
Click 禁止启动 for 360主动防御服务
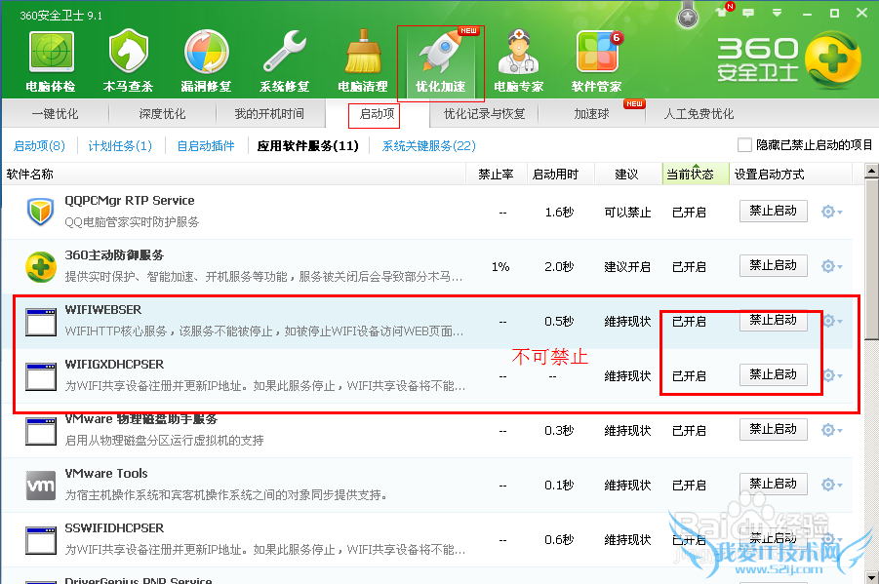[x=773, y=265]
